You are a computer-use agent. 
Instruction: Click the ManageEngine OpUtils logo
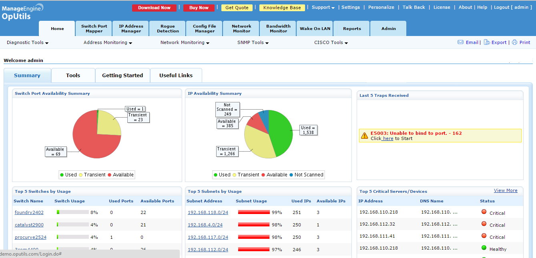click(x=23, y=12)
